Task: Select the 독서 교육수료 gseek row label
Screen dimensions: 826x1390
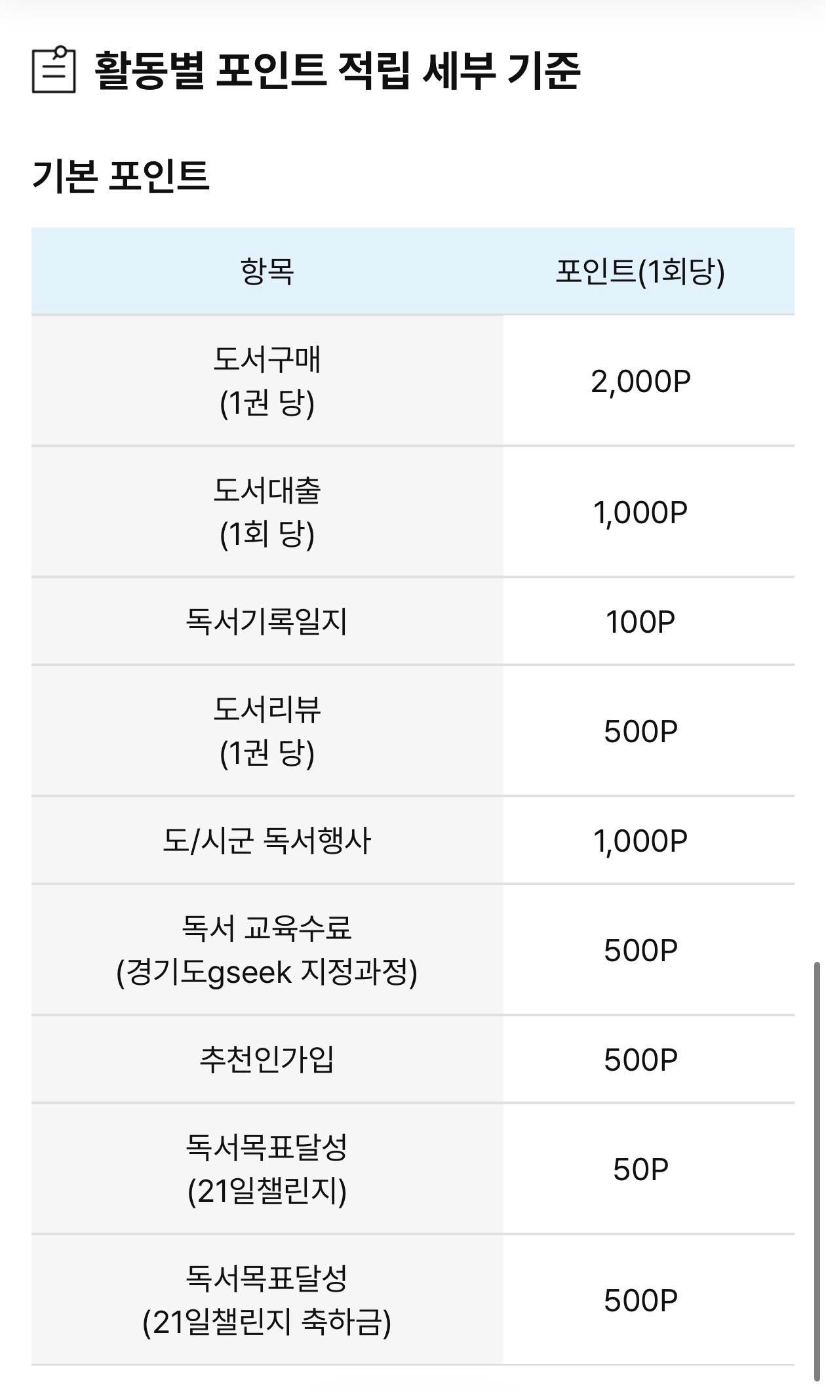Action: coord(267,950)
